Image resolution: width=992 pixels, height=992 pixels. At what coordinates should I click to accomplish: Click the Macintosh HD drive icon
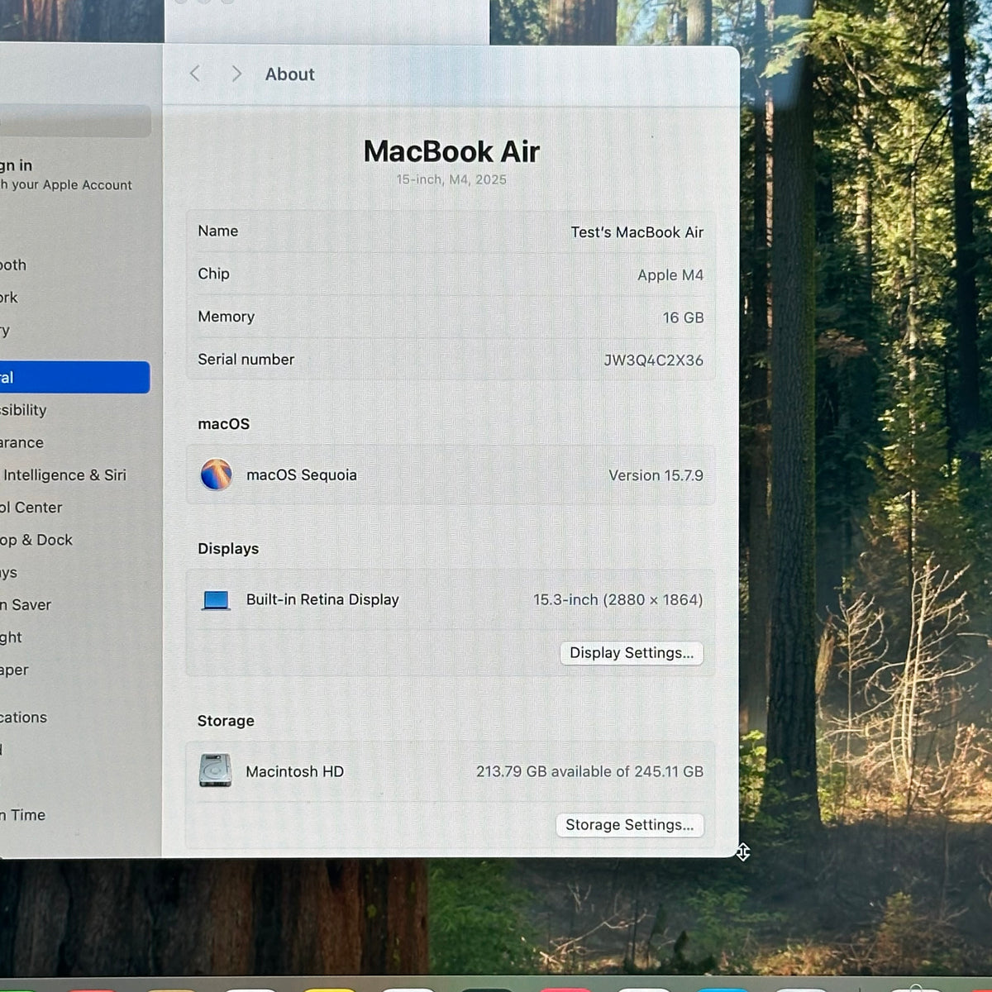click(216, 770)
